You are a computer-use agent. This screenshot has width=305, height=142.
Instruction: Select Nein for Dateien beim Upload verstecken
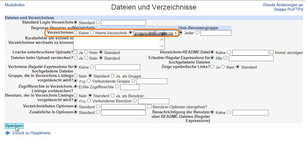pyautogui.click(x=86, y=58)
